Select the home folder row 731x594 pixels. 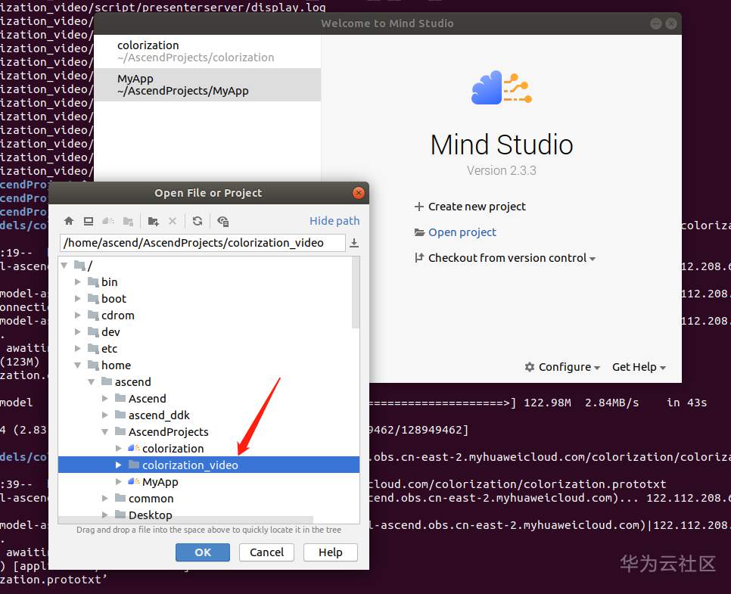coord(208,365)
